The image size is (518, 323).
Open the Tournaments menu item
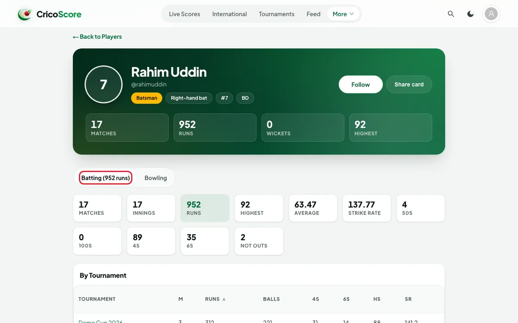277,14
